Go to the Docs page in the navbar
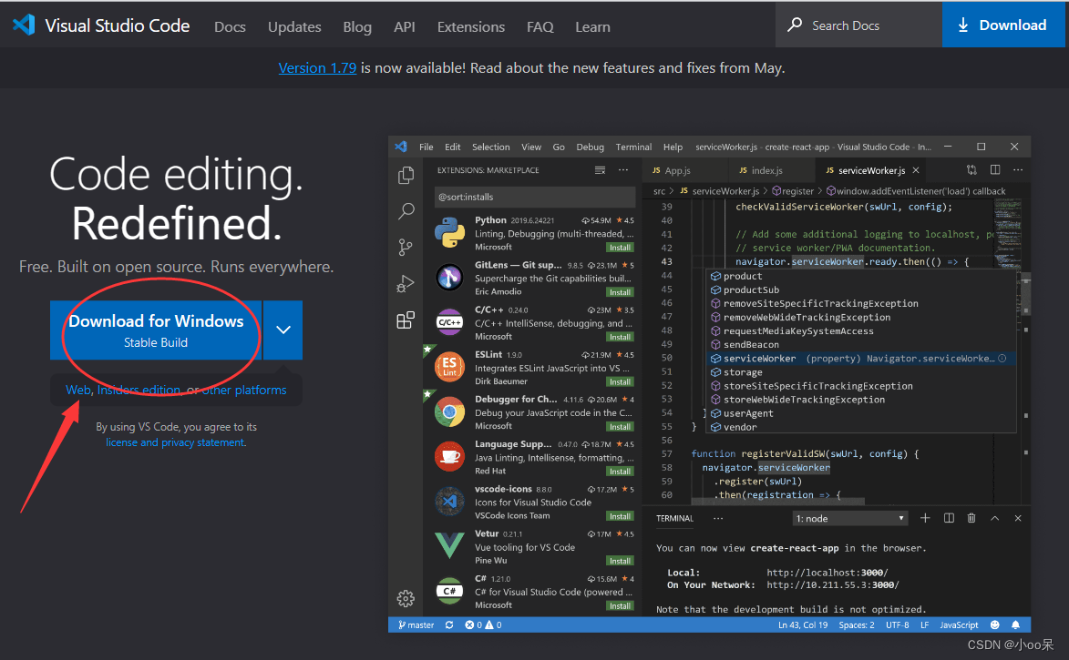Image resolution: width=1069 pixels, height=660 pixels. [230, 26]
